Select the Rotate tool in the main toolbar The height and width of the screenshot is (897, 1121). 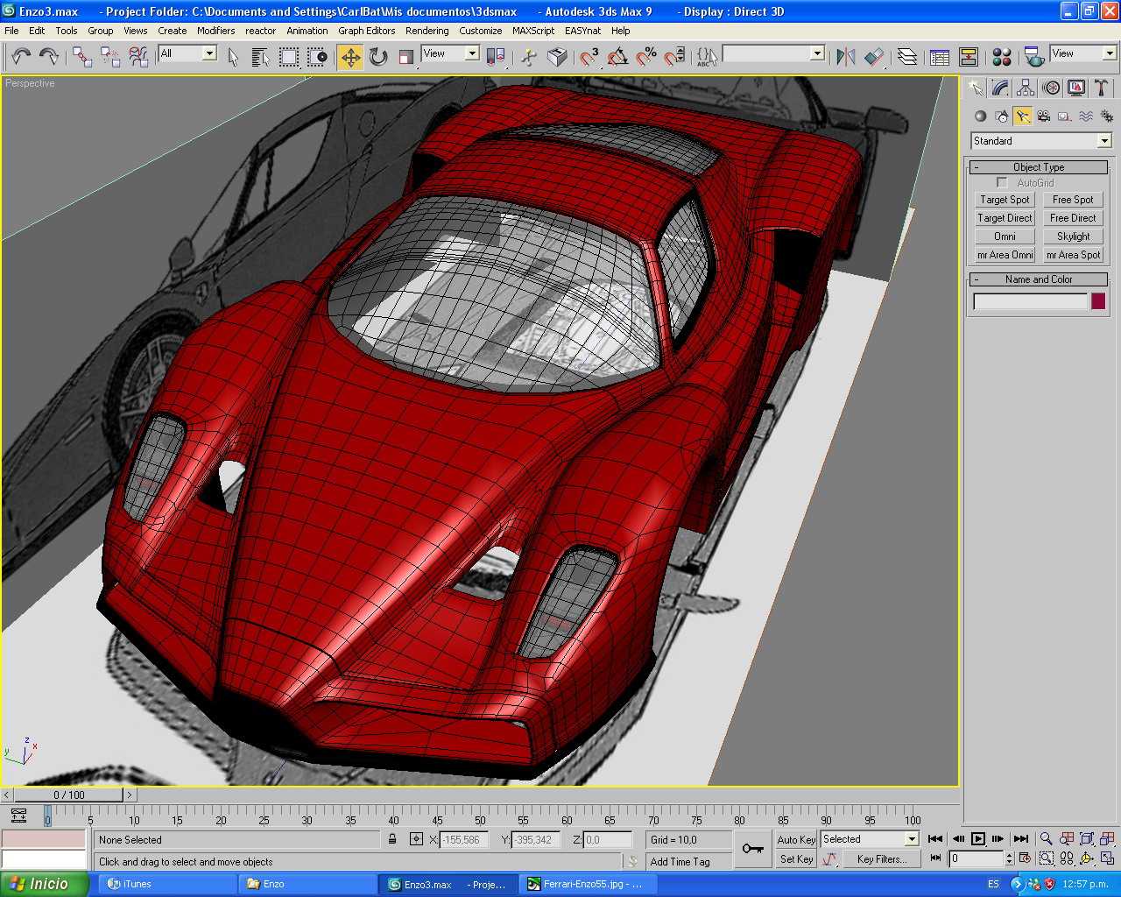pyautogui.click(x=378, y=57)
